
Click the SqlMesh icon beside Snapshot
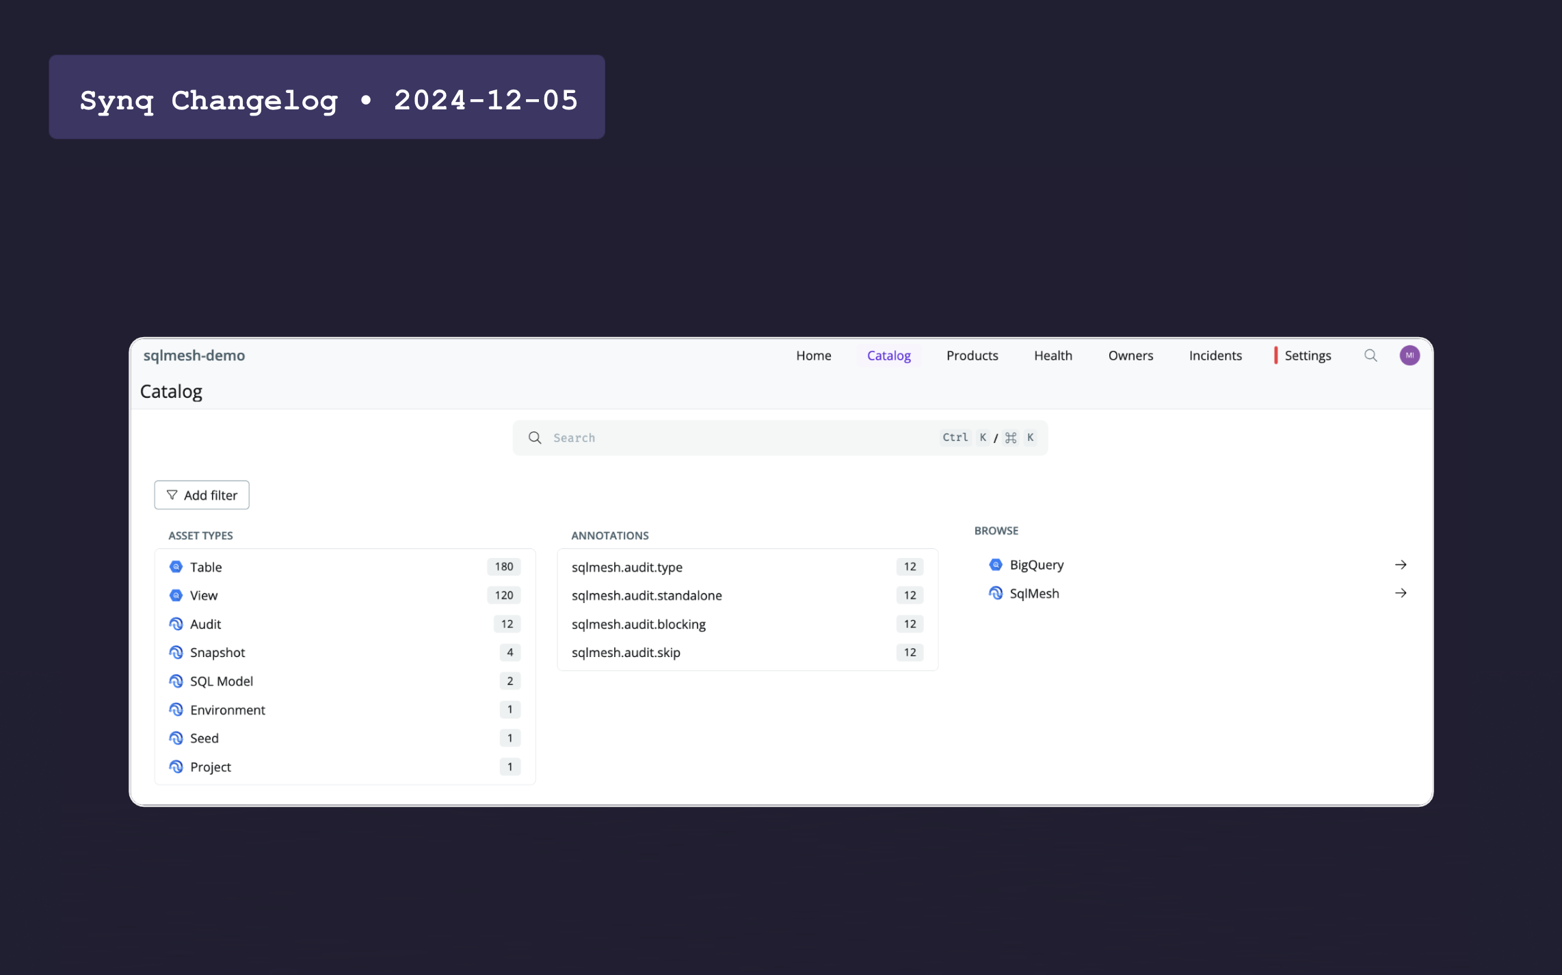[176, 653]
